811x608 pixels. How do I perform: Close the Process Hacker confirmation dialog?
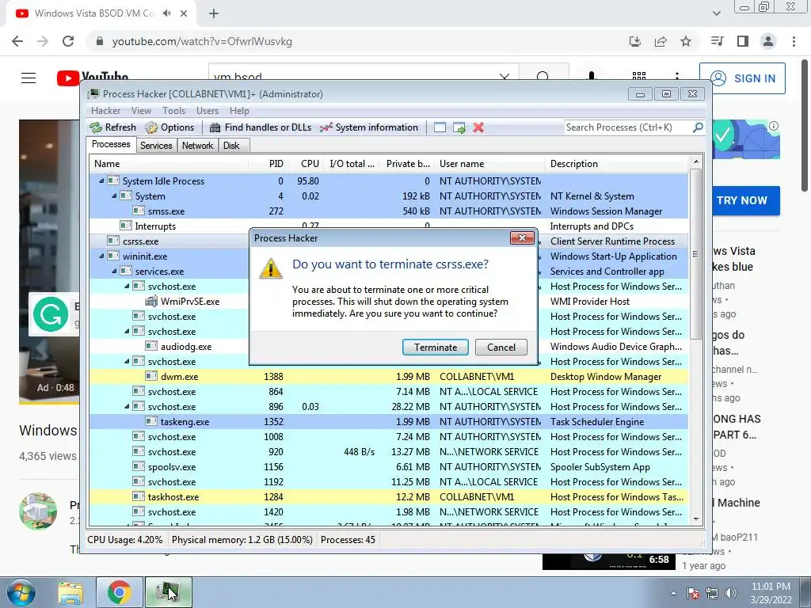pos(522,237)
